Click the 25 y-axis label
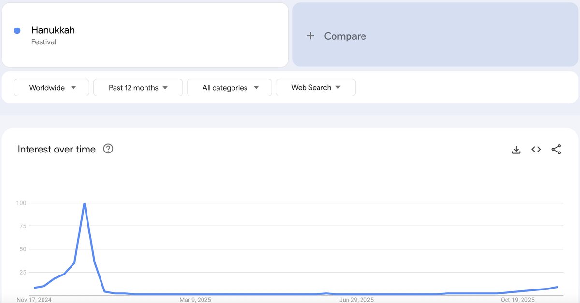The image size is (580, 303). [x=23, y=273]
